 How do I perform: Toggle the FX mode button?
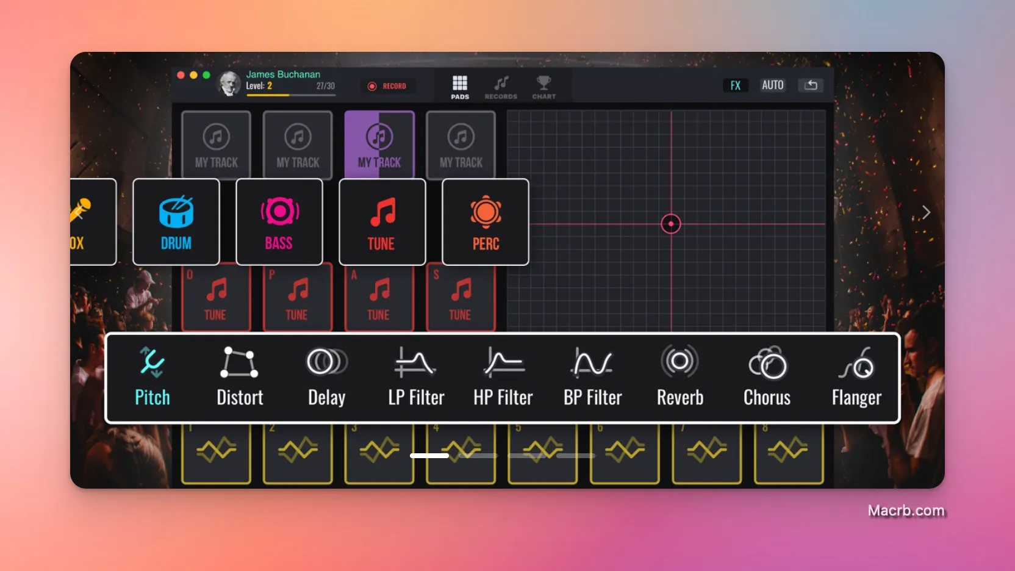(736, 85)
